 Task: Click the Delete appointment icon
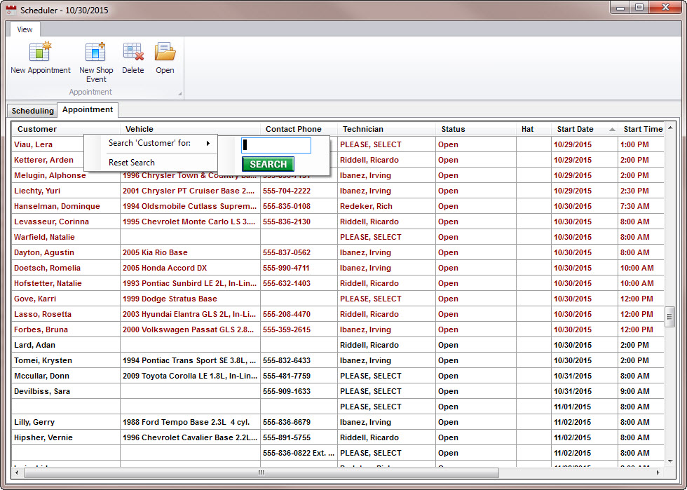click(x=133, y=52)
